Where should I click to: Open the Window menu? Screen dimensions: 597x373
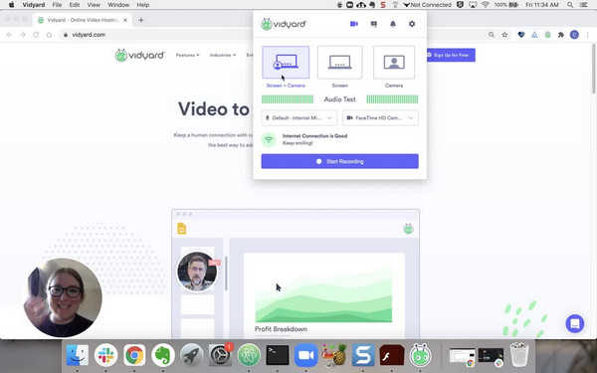tap(118, 5)
